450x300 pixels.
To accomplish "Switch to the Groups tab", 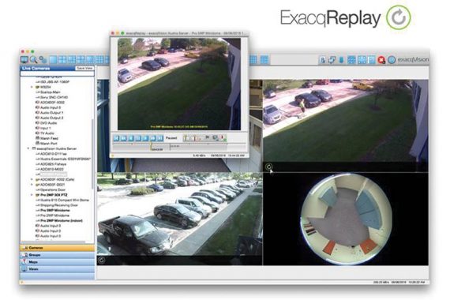I will pos(58,255).
